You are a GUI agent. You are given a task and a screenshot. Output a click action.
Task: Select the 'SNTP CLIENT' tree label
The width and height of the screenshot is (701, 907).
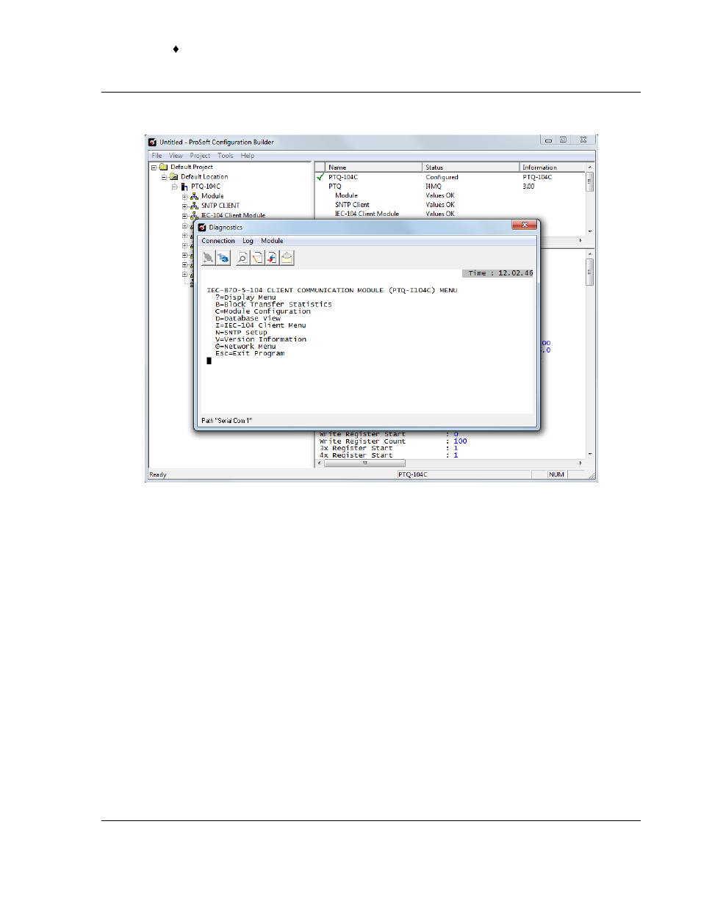[220, 206]
